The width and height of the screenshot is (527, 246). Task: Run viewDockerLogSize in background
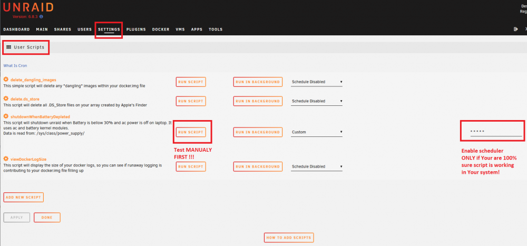tap(258, 166)
